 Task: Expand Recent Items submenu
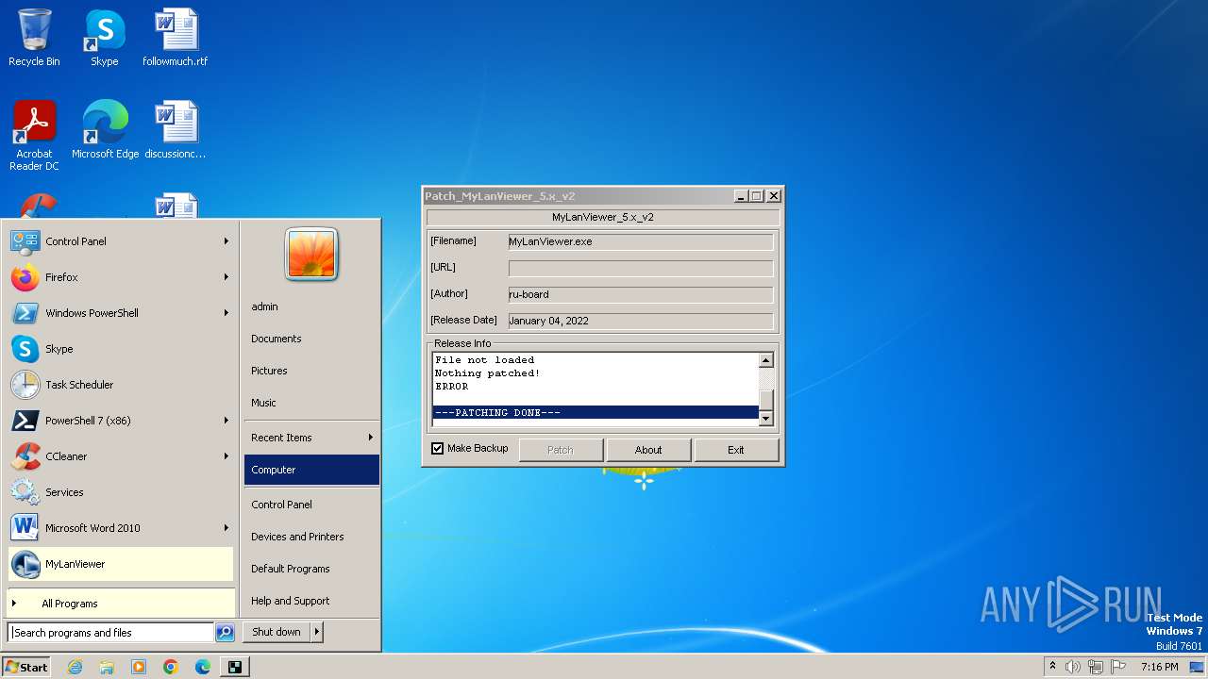point(311,438)
